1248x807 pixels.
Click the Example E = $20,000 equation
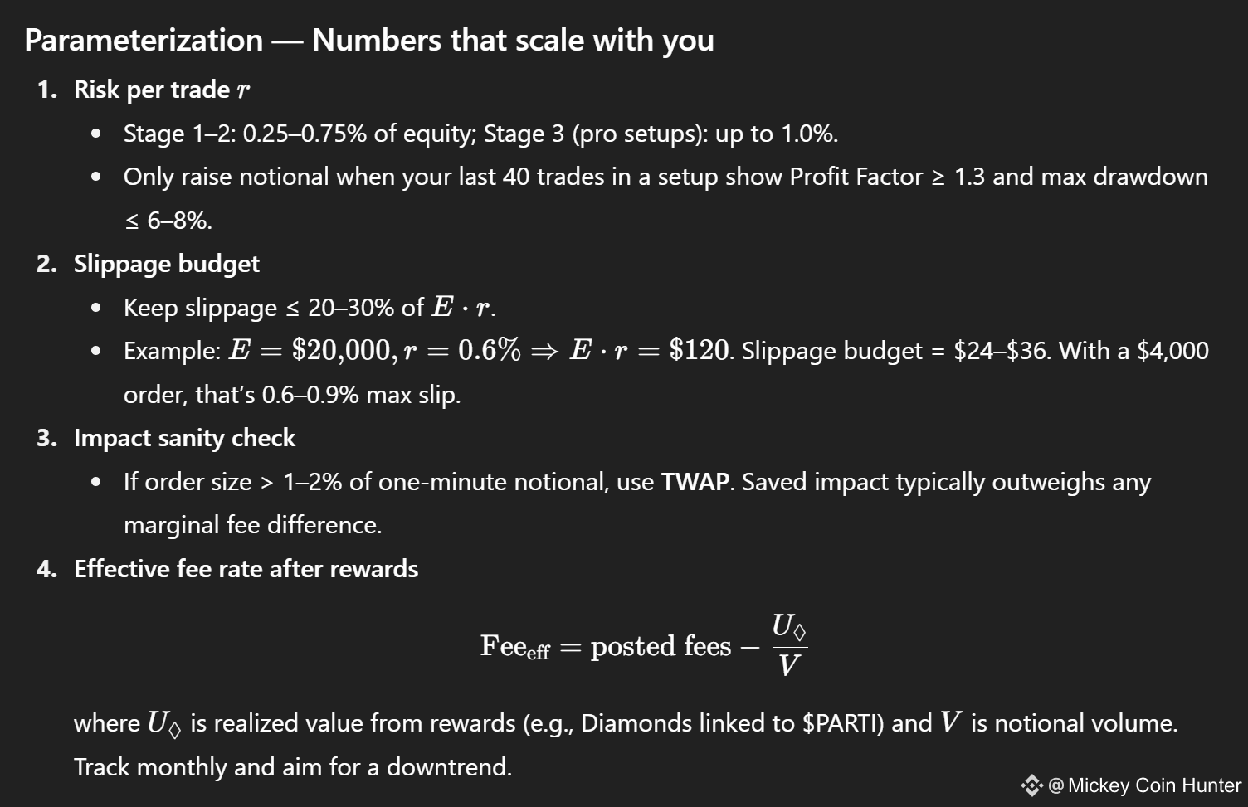[x=480, y=351]
